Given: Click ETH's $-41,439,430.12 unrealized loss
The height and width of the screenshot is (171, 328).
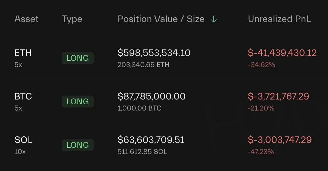Looking at the screenshot, I should click(282, 53).
